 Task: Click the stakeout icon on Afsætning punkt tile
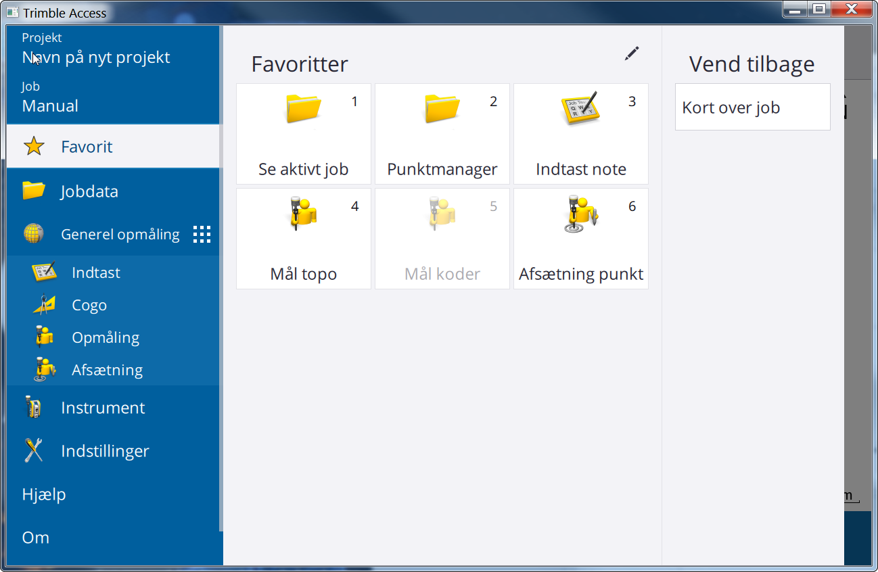(581, 214)
